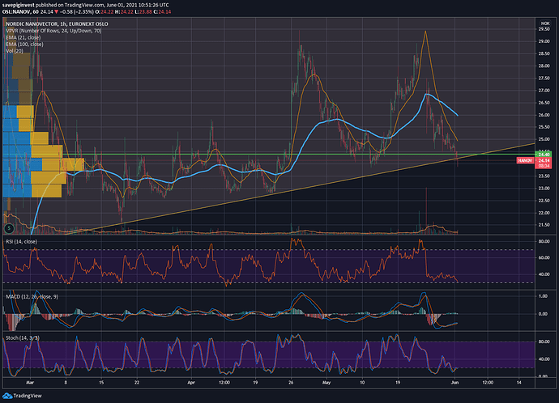Select the RSI (14, close) legend
Image resolution: width=559 pixels, height=403 pixels.
pyautogui.click(x=21, y=241)
